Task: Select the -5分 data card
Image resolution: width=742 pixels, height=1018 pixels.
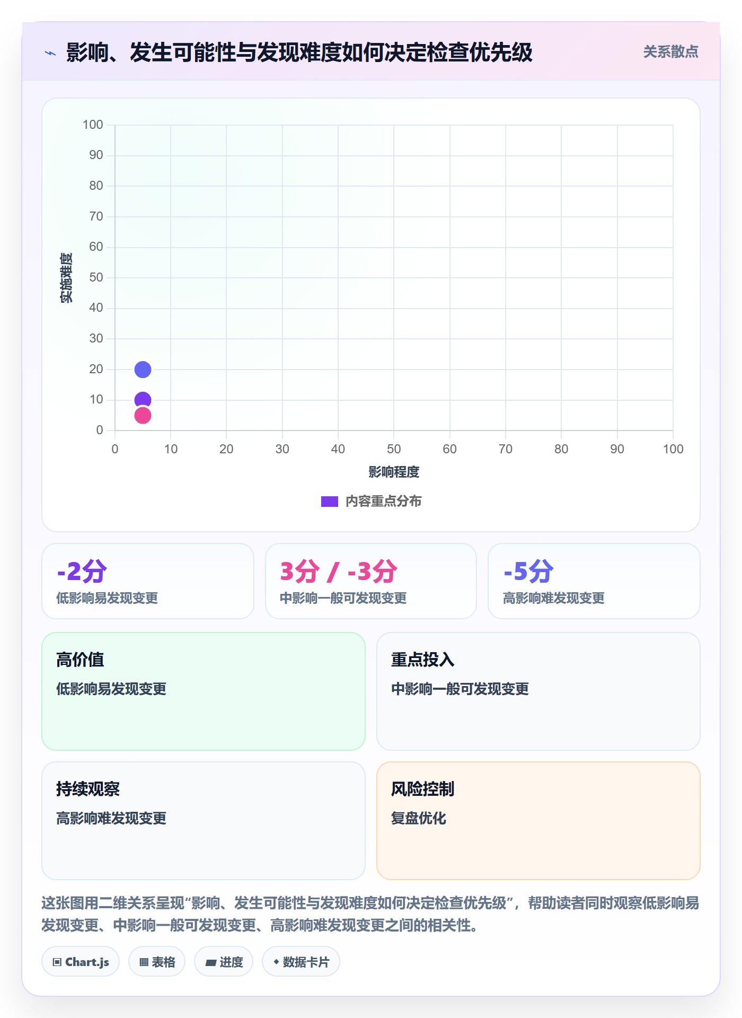Action: pyautogui.click(x=594, y=581)
